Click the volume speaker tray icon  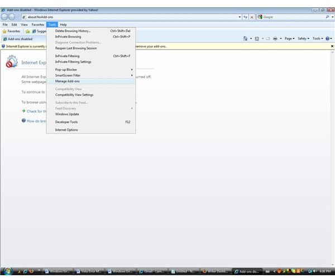pos(315,271)
